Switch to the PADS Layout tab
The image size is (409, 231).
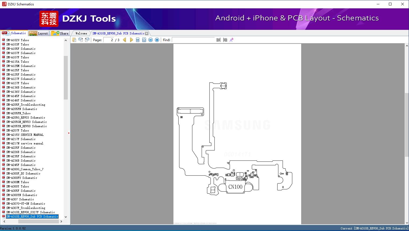38,33
